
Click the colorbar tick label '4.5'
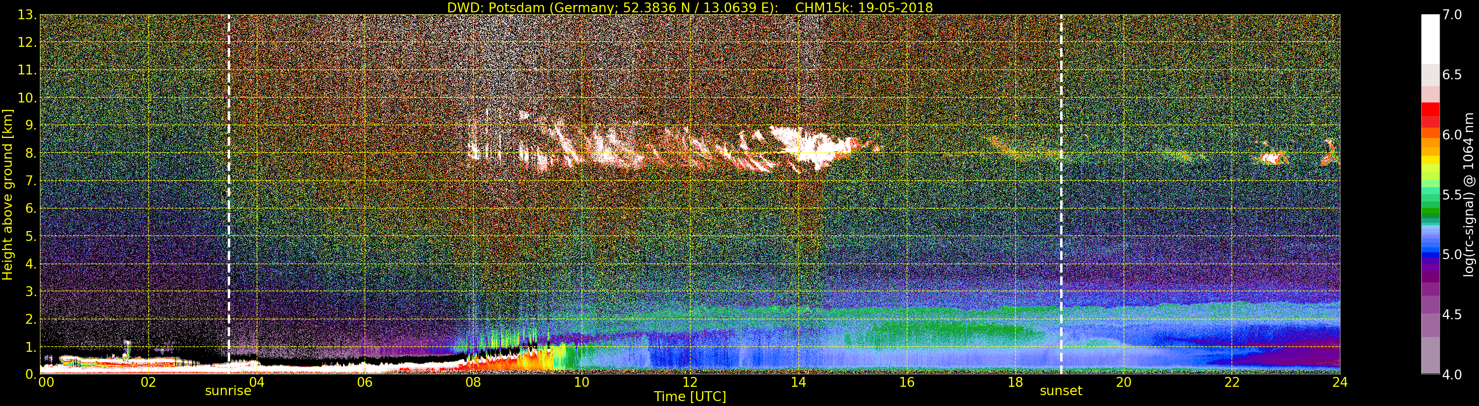tap(1452, 315)
